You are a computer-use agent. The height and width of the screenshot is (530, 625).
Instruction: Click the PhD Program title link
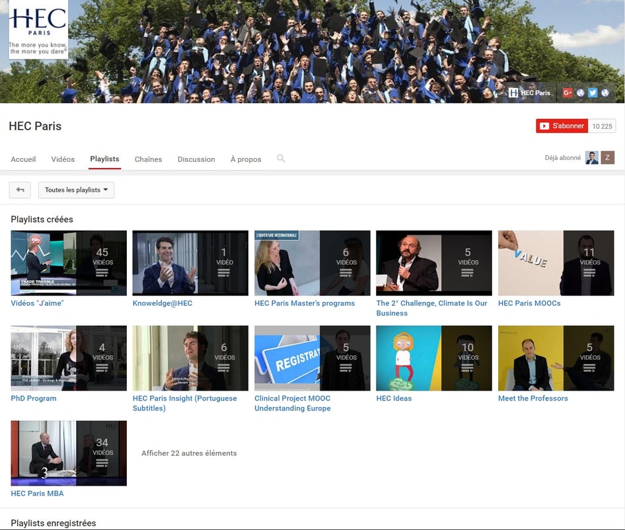coord(34,398)
